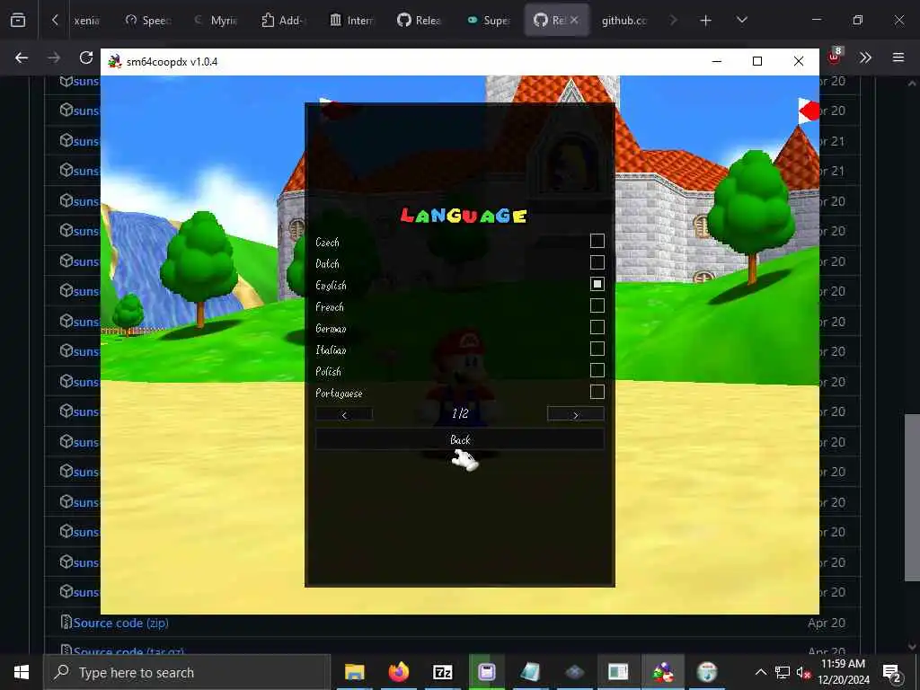Open browser hamburger menu
The height and width of the screenshot is (690, 920).
pyautogui.click(x=898, y=57)
